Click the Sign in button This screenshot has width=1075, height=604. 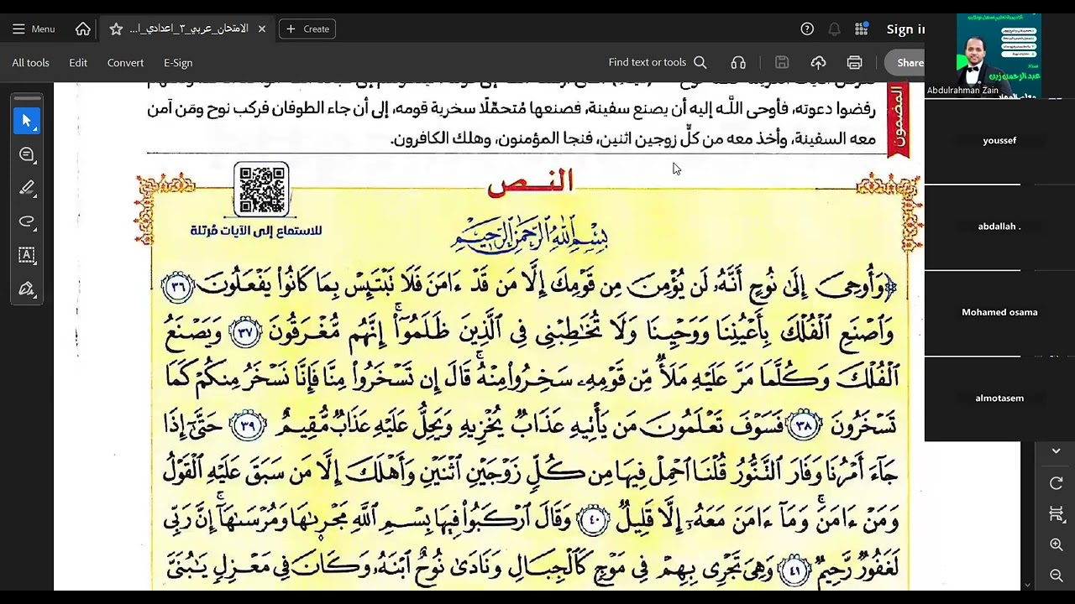coord(905,29)
